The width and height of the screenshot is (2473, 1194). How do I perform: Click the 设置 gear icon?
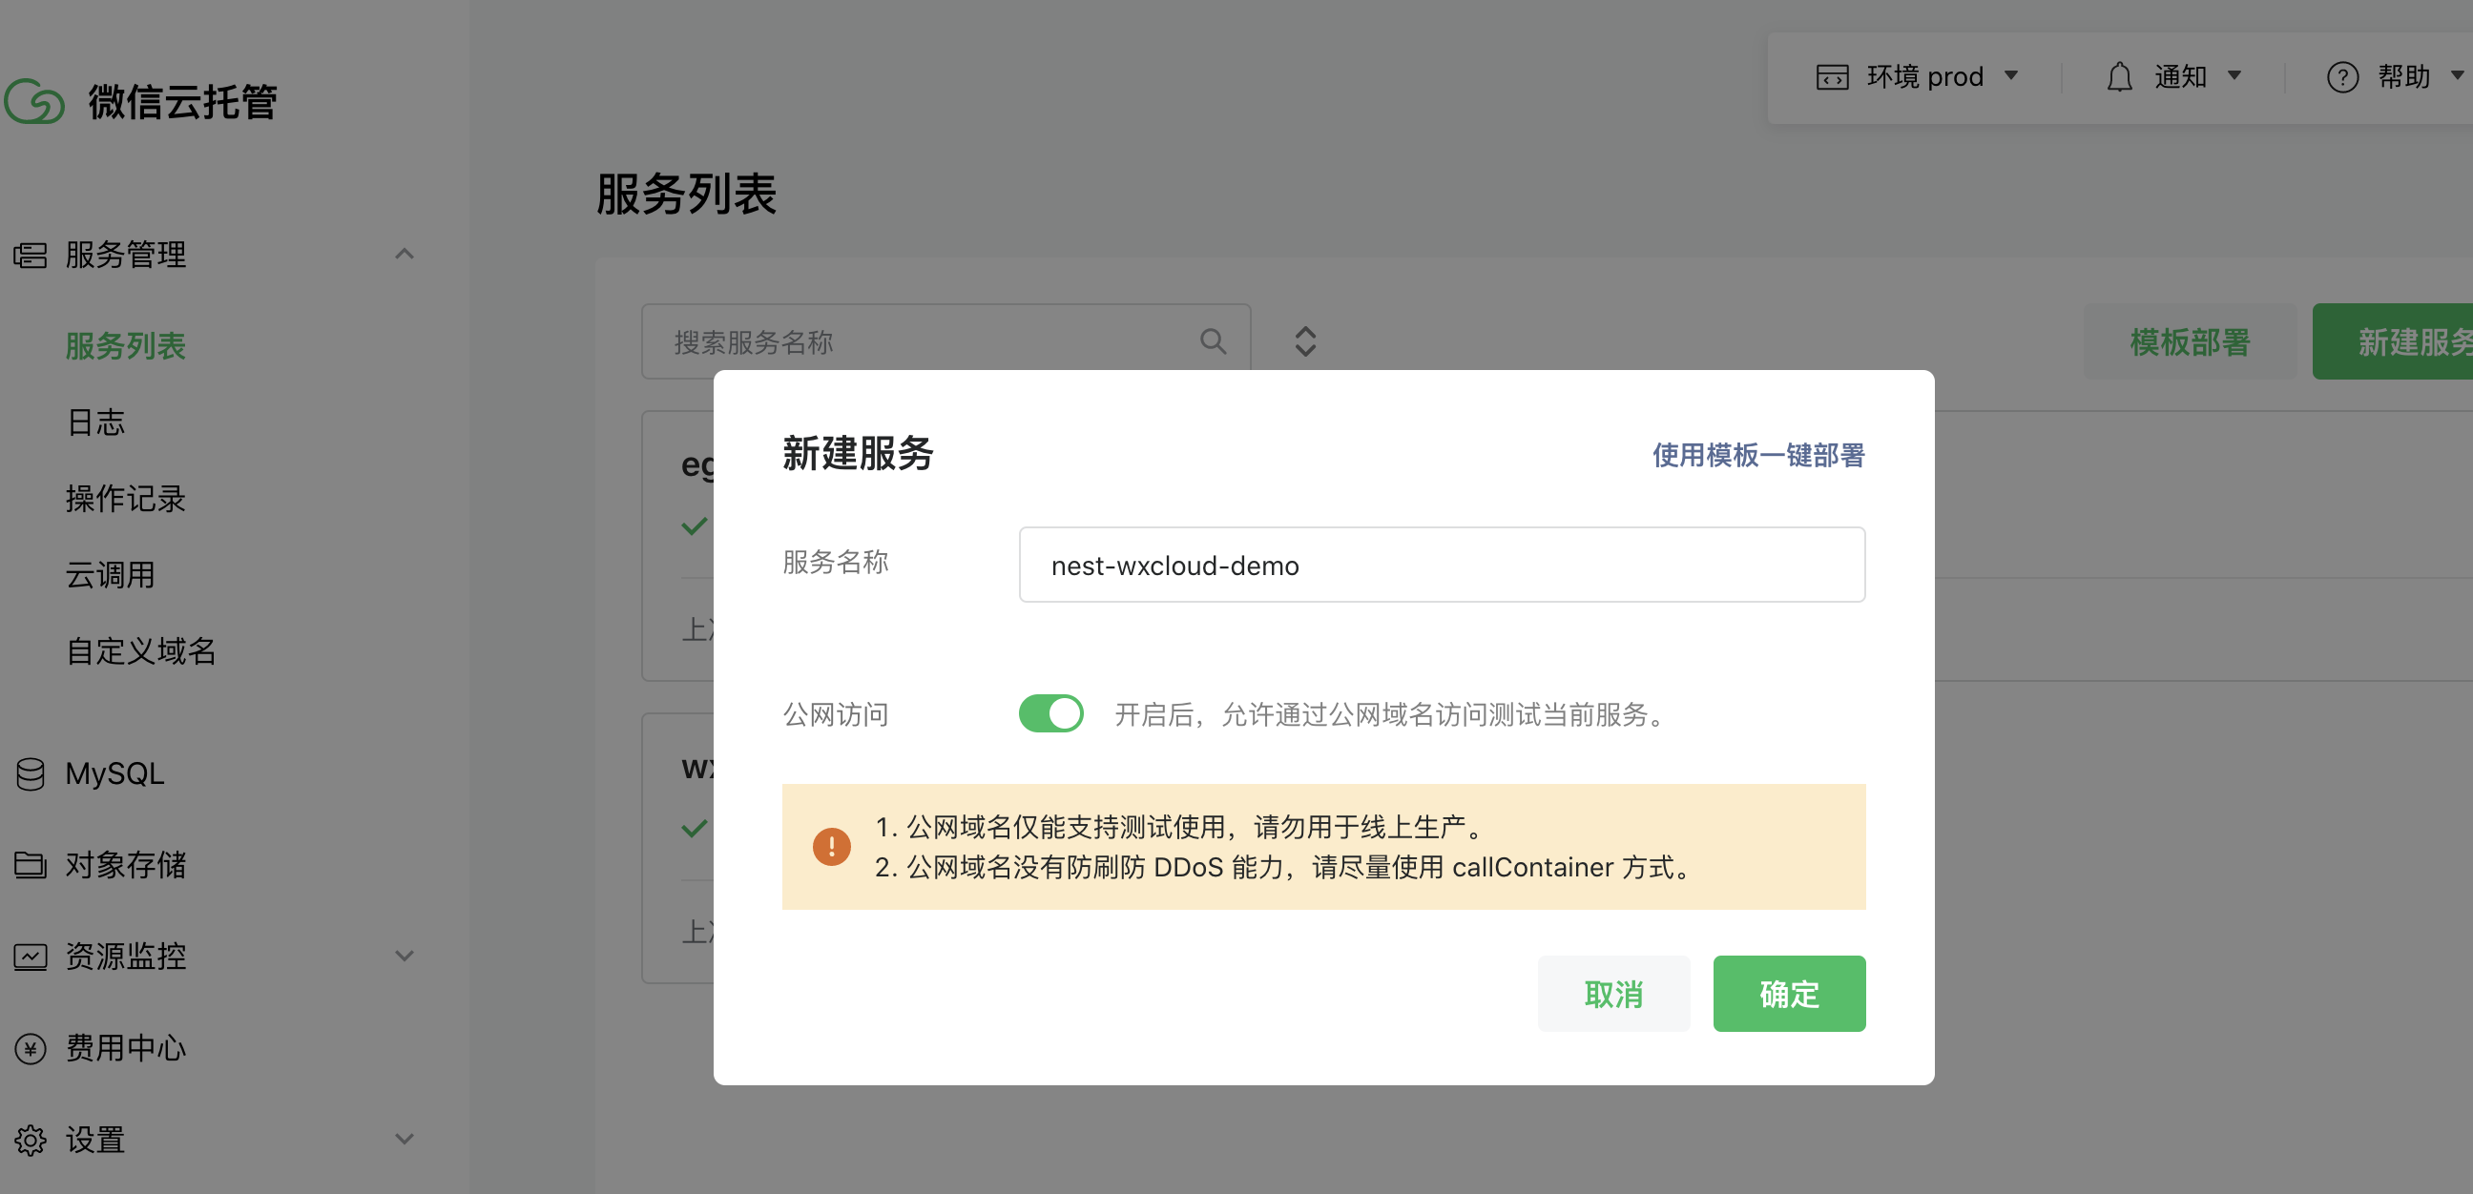coord(30,1140)
